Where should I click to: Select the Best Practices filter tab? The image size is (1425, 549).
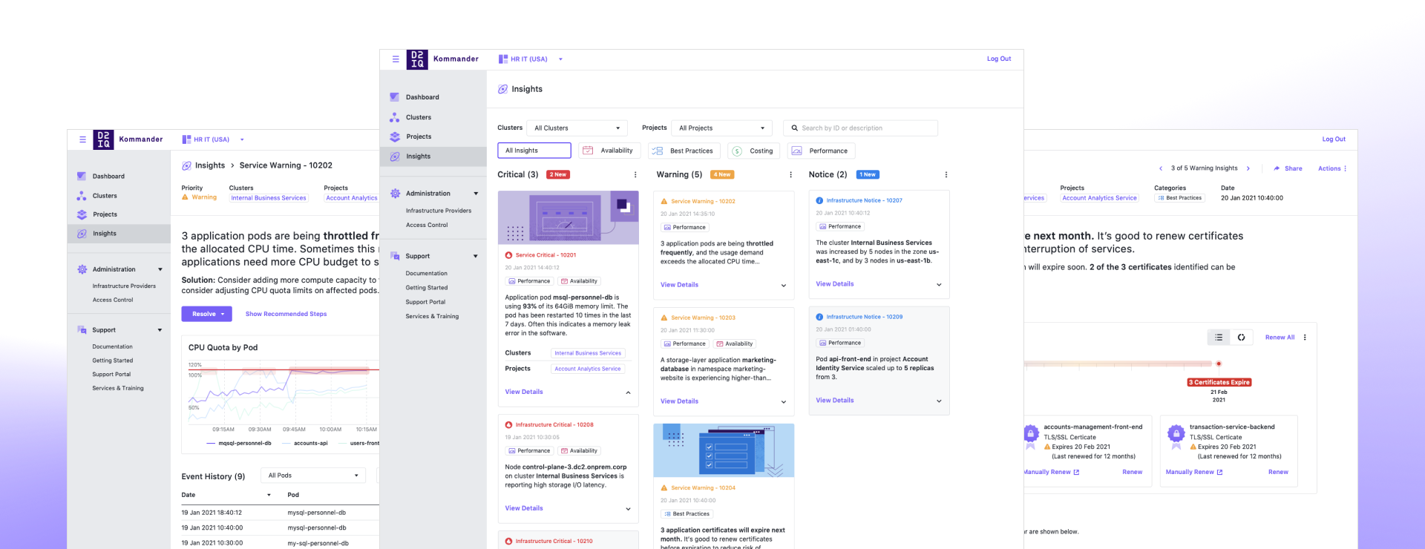tap(683, 151)
